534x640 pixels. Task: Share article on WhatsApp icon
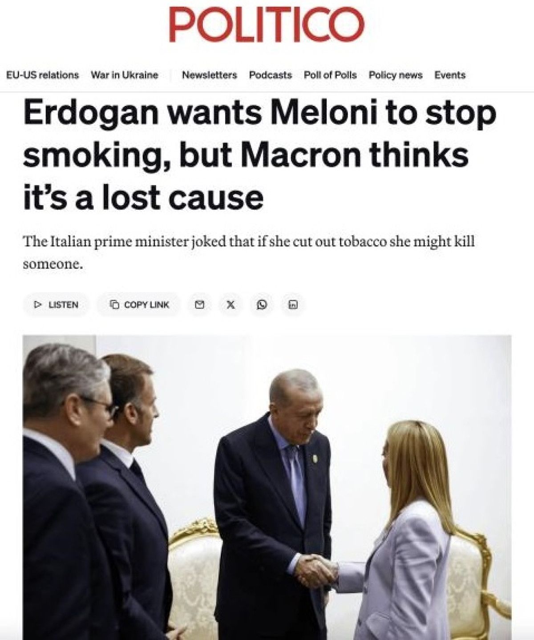point(262,305)
